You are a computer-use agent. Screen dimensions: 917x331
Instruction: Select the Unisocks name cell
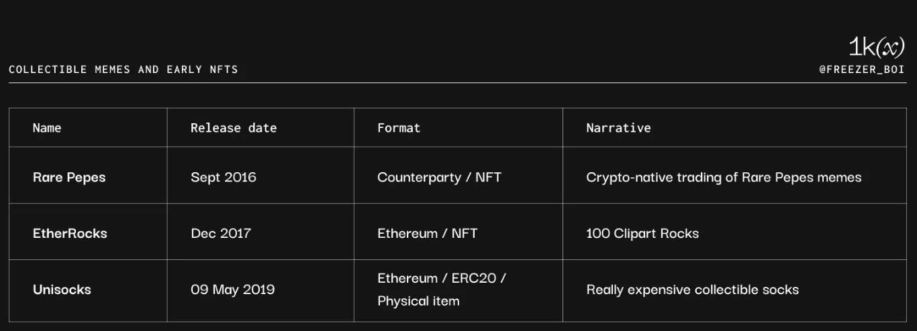point(62,290)
